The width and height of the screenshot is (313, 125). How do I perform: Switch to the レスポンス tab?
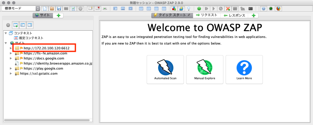click(x=234, y=15)
